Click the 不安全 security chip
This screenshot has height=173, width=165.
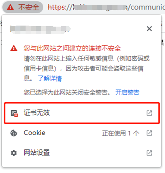(x=23, y=7)
